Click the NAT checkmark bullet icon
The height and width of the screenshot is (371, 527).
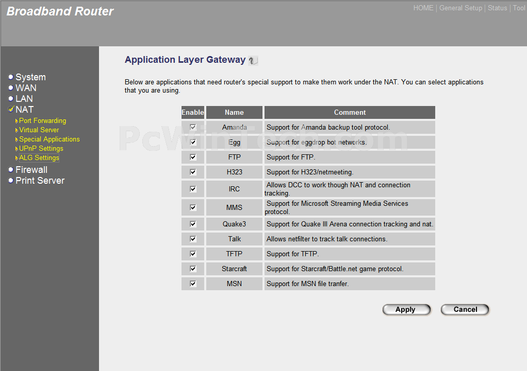pos(11,109)
